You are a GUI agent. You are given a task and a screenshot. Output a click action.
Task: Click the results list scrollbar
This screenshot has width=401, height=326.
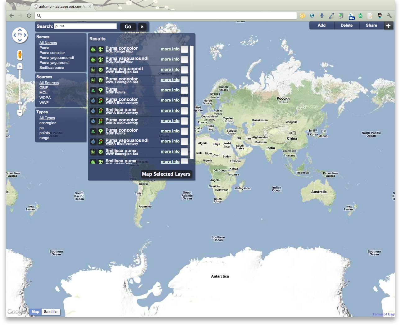192,102
